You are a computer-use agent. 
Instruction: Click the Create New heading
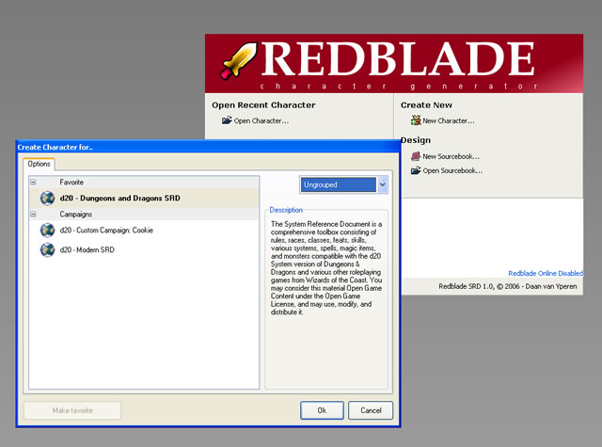[x=426, y=105]
